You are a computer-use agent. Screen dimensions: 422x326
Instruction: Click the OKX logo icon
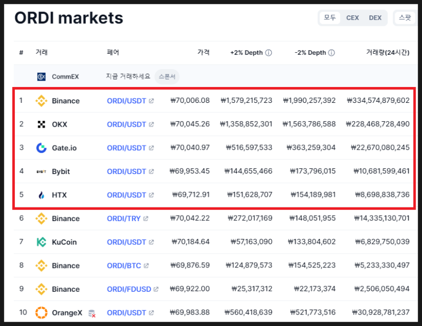41,124
